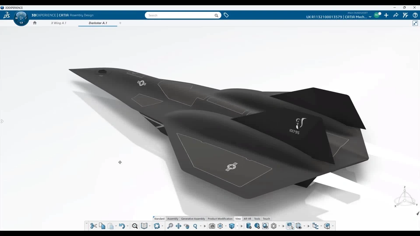This screenshot has height=236, width=420.
Task: Open the tag icon next to search
Action: [226, 15]
